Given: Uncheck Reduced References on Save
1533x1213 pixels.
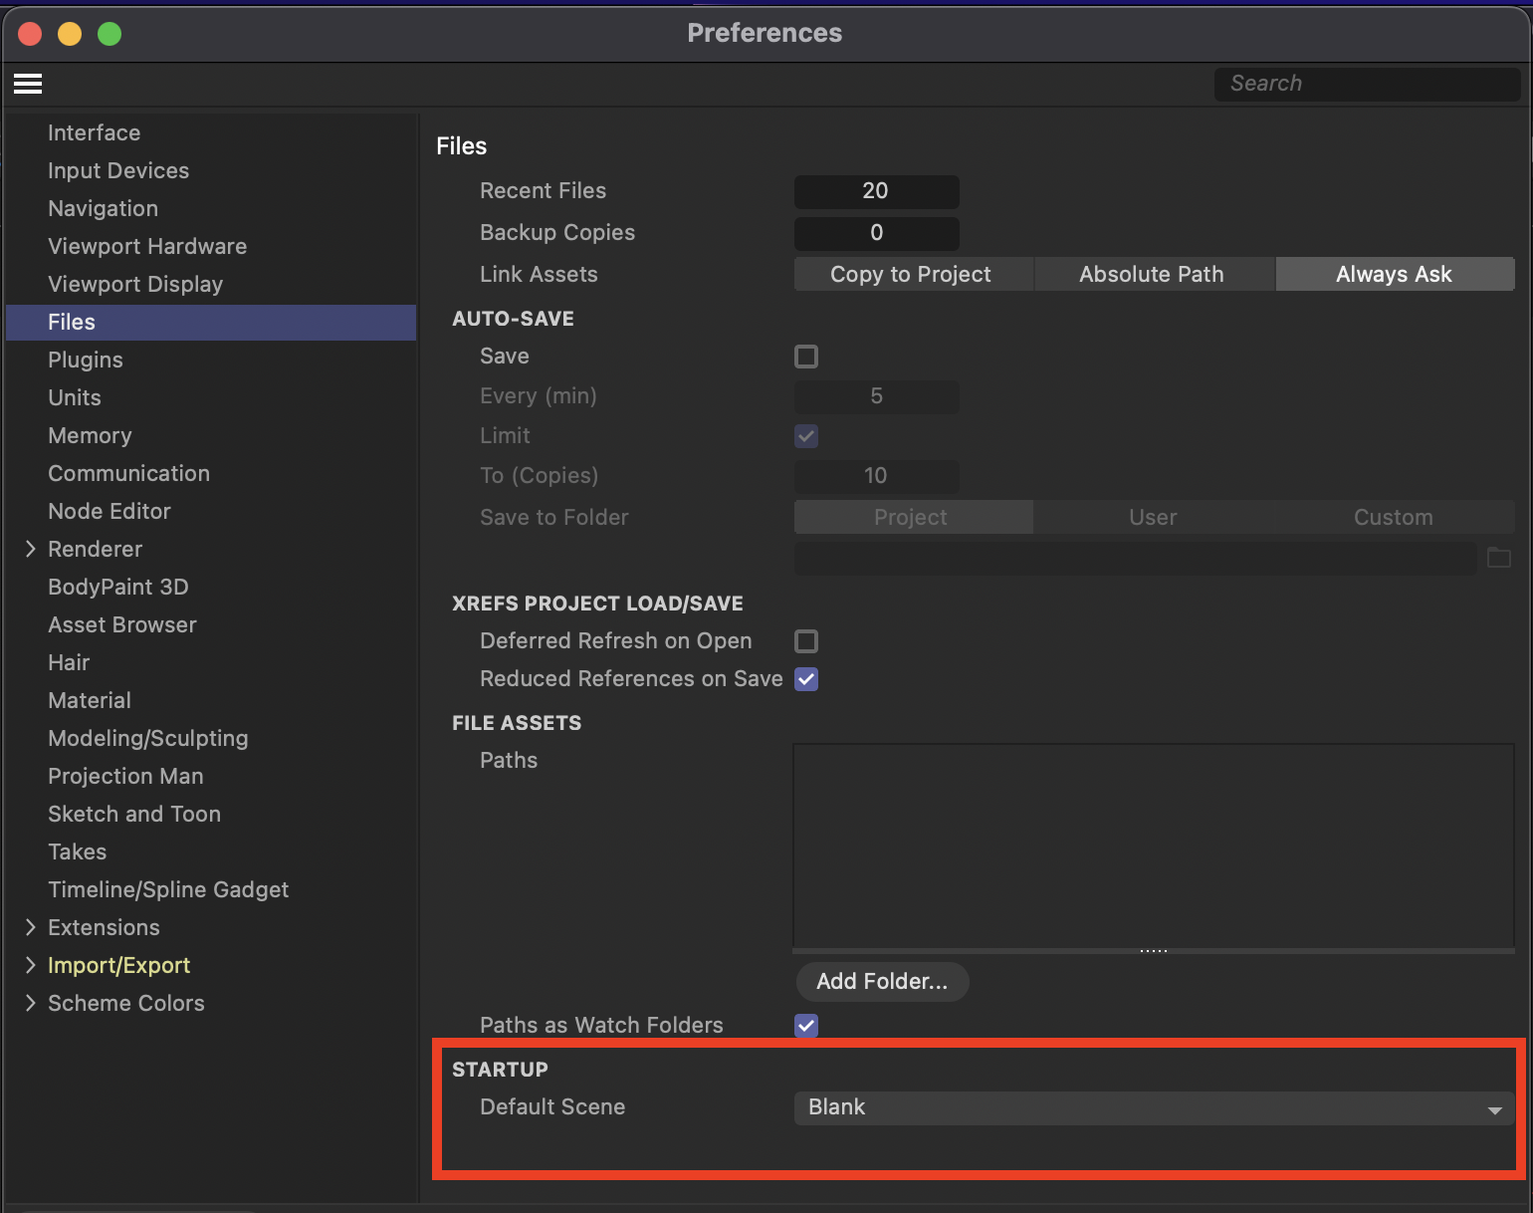Looking at the screenshot, I should [806, 679].
